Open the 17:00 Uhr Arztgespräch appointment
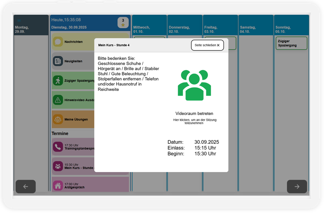The image size is (324, 213). point(90,184)
